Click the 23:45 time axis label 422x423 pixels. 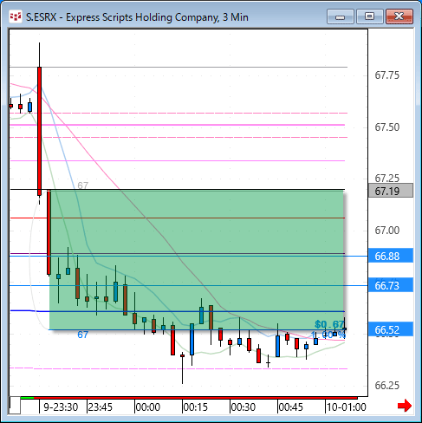101,407
